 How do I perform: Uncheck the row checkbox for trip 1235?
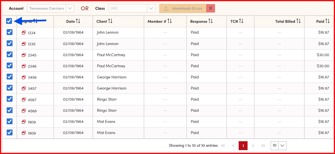coord(10,43)
